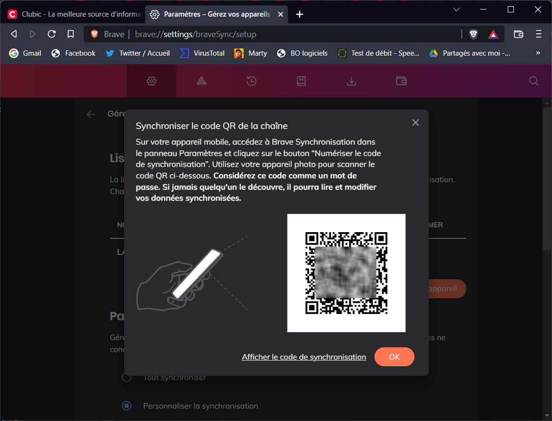This screenshot has width=552, height=421.
Task: Reload the current page
Action: tap(52, 34)
